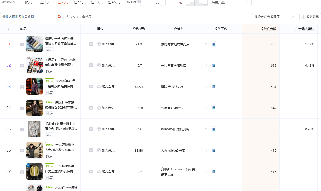Viewport: 321px width, 191px height.
Task: Click VS compare icon for price 21.9 row
Action: 91,44
